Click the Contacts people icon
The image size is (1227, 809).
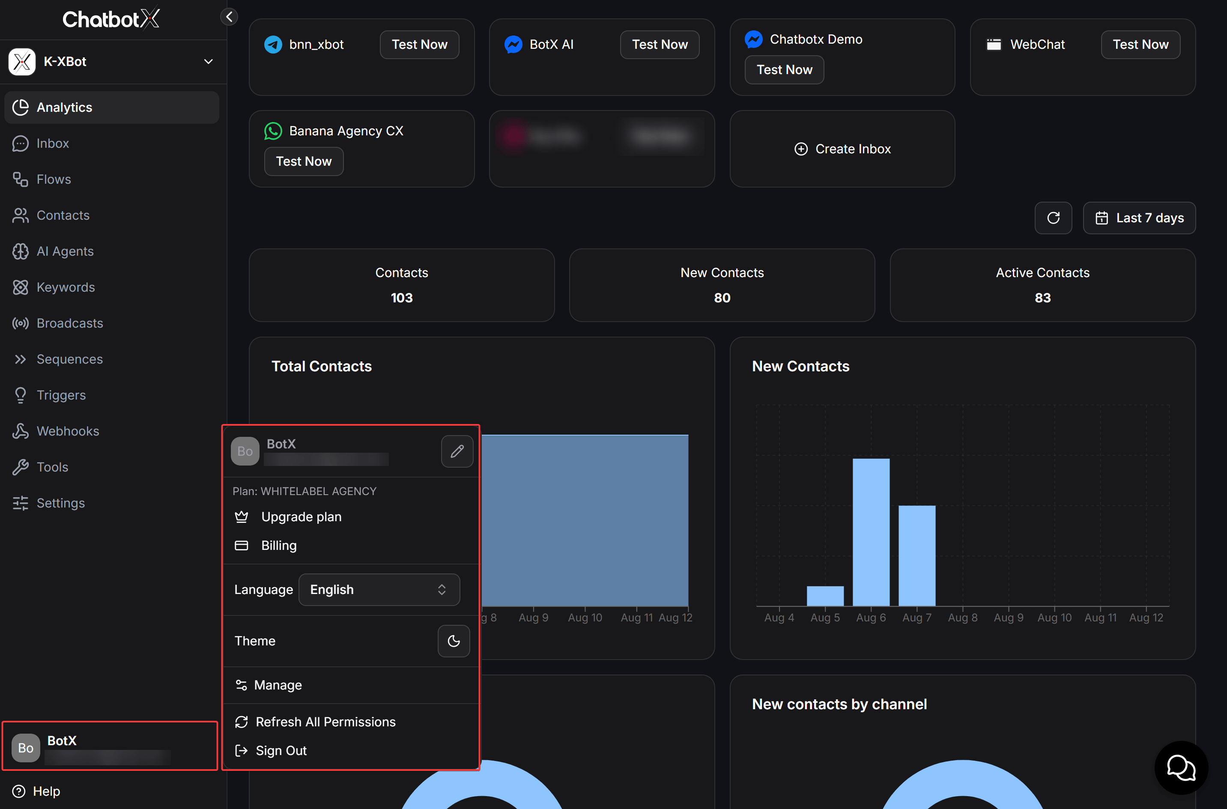click(x=21, y=215)
